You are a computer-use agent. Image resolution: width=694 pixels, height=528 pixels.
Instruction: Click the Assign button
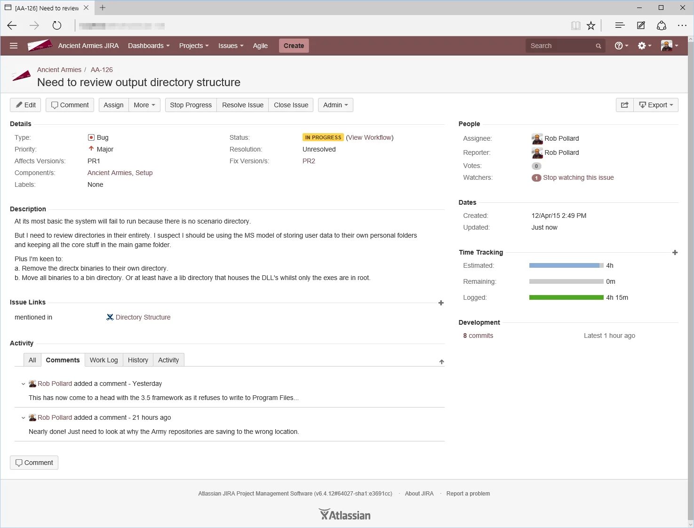point(113,105)
